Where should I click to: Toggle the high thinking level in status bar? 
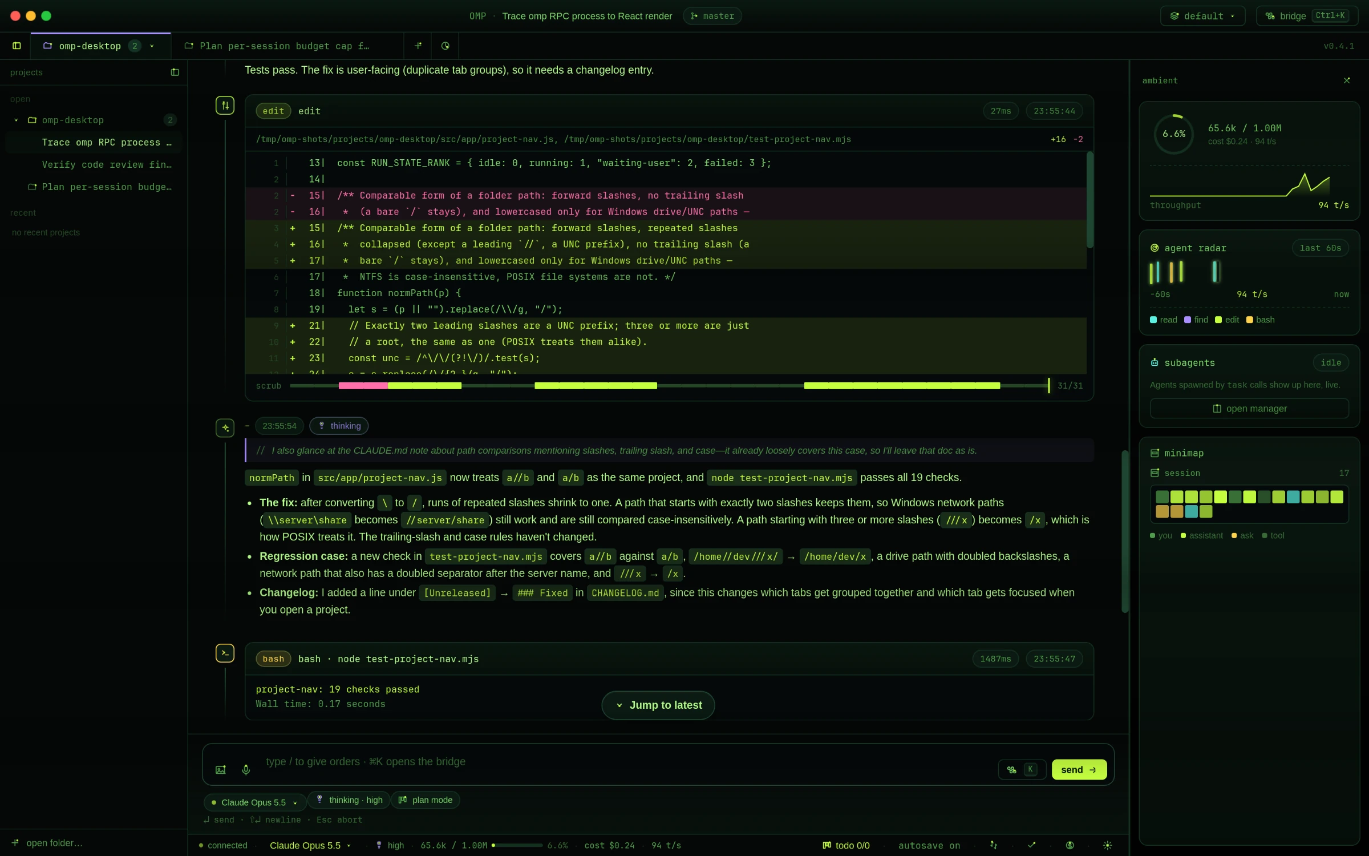(390, 845)
